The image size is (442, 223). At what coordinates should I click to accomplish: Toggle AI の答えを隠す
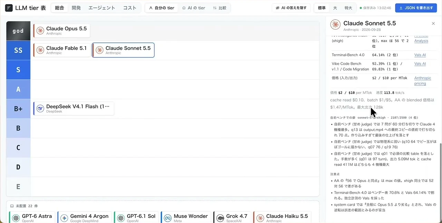pyautogui.click(x=291, y=8)
